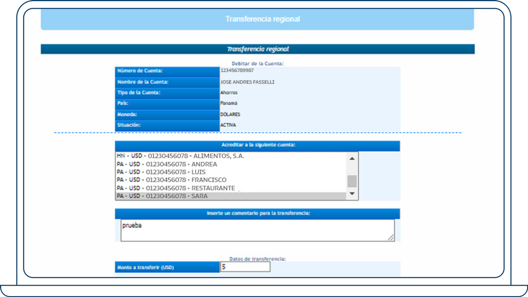Image resolution: width=528 pixels, height=297 pixels.
Task: Click the Acreditar a la siguiente cuenta header
Action: point(258,146)
